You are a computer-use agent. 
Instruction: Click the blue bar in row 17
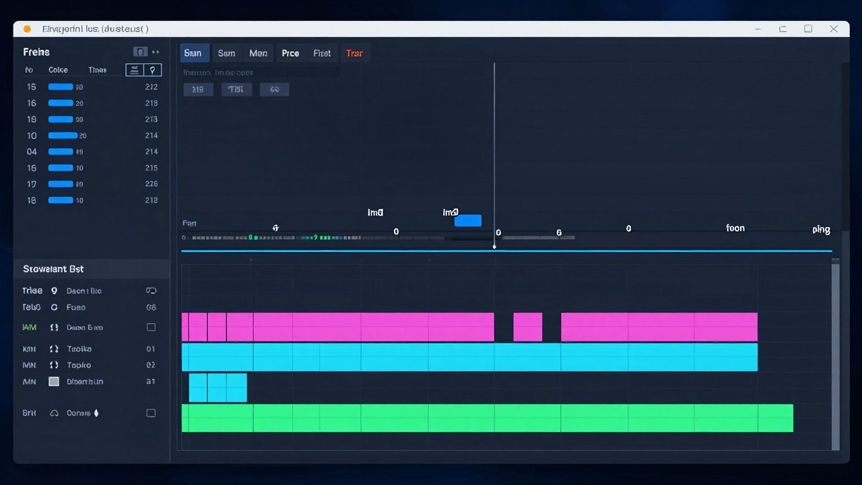(x=61, y=184)
